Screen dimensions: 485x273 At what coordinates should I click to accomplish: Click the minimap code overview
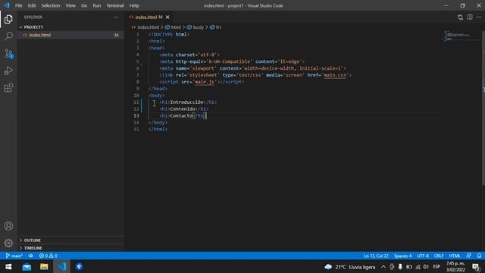[460, 36]
